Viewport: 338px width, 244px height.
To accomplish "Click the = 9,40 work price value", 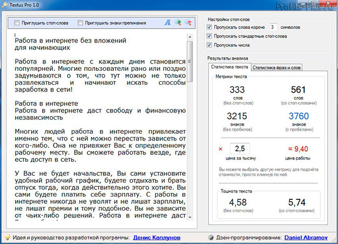I will point(298,149).
